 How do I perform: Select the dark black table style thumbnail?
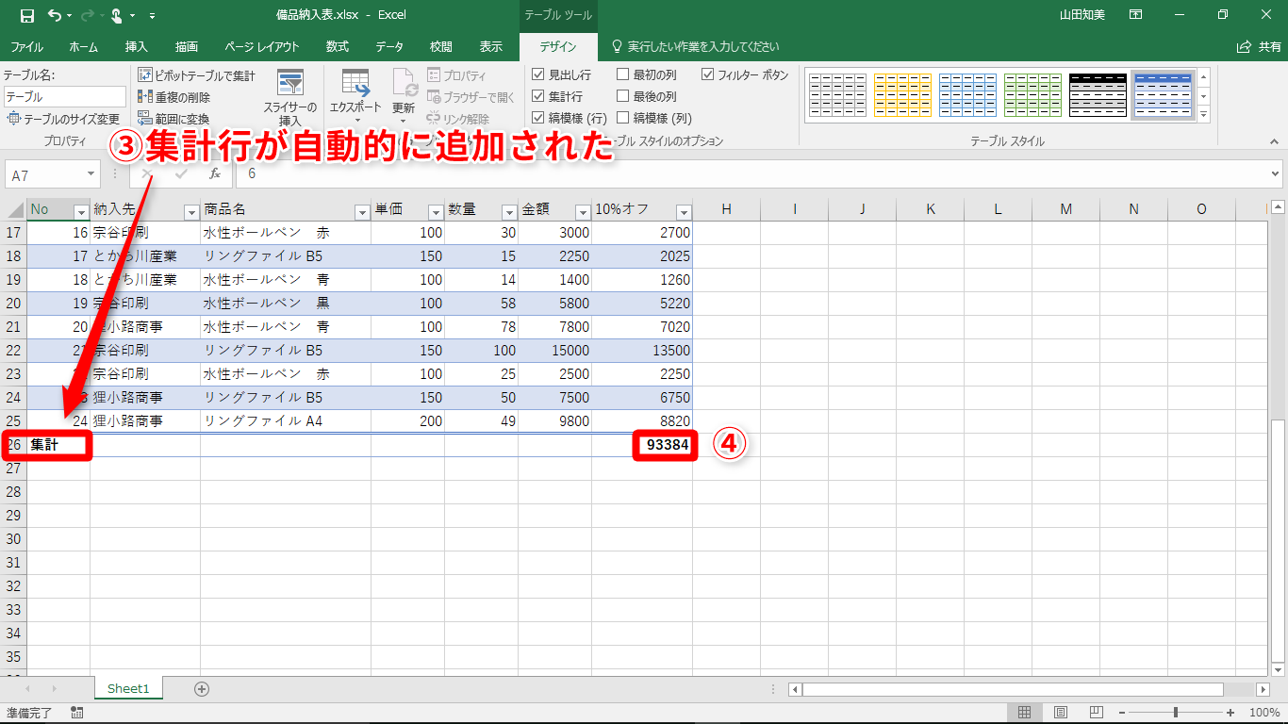1098,95
